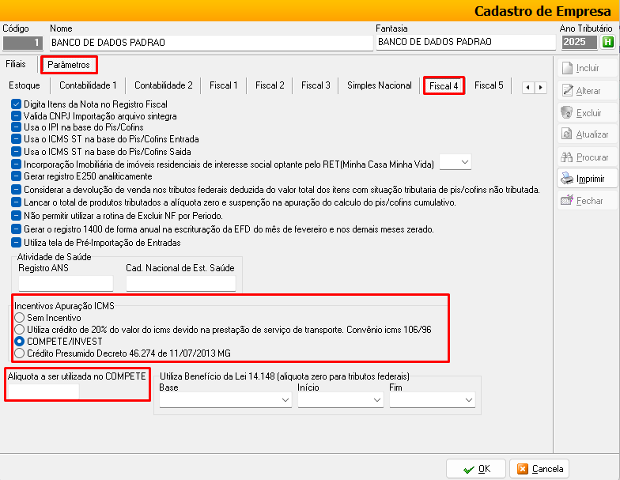620x480 pixels.
Task: Click the Excluir trash icon
Action: [x=566, y=112]
